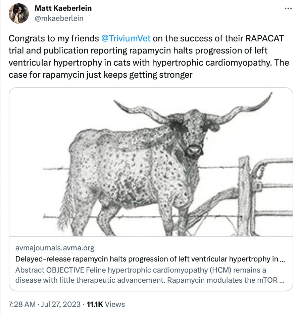300x315 pixels.
Task: Click the 11.1K view count
Action: click(x=95, y=304)
